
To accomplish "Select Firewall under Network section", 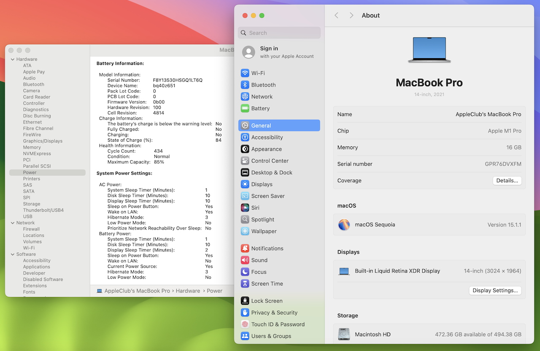I will (32, 229).
